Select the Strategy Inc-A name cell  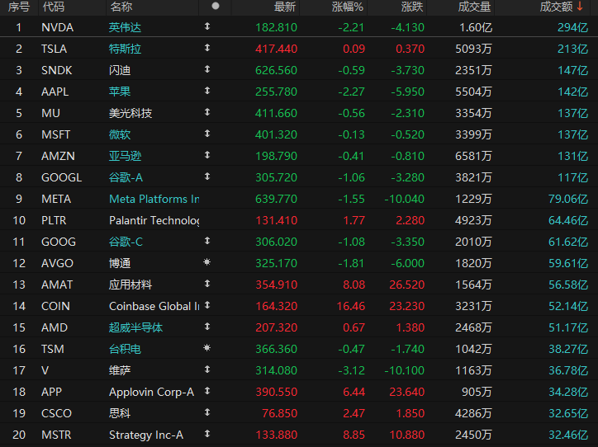pos(146,435)
